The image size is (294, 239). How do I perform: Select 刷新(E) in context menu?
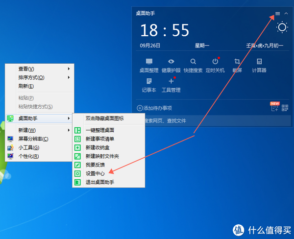point(40,86)
